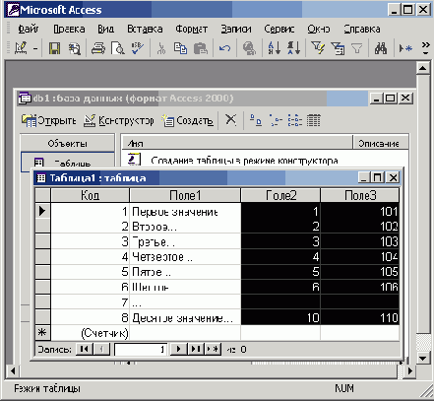
Task: Click the Конструктор button
Action: pos(119,120)
